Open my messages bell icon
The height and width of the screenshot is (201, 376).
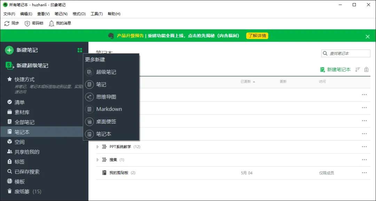[x=51, y=23]
